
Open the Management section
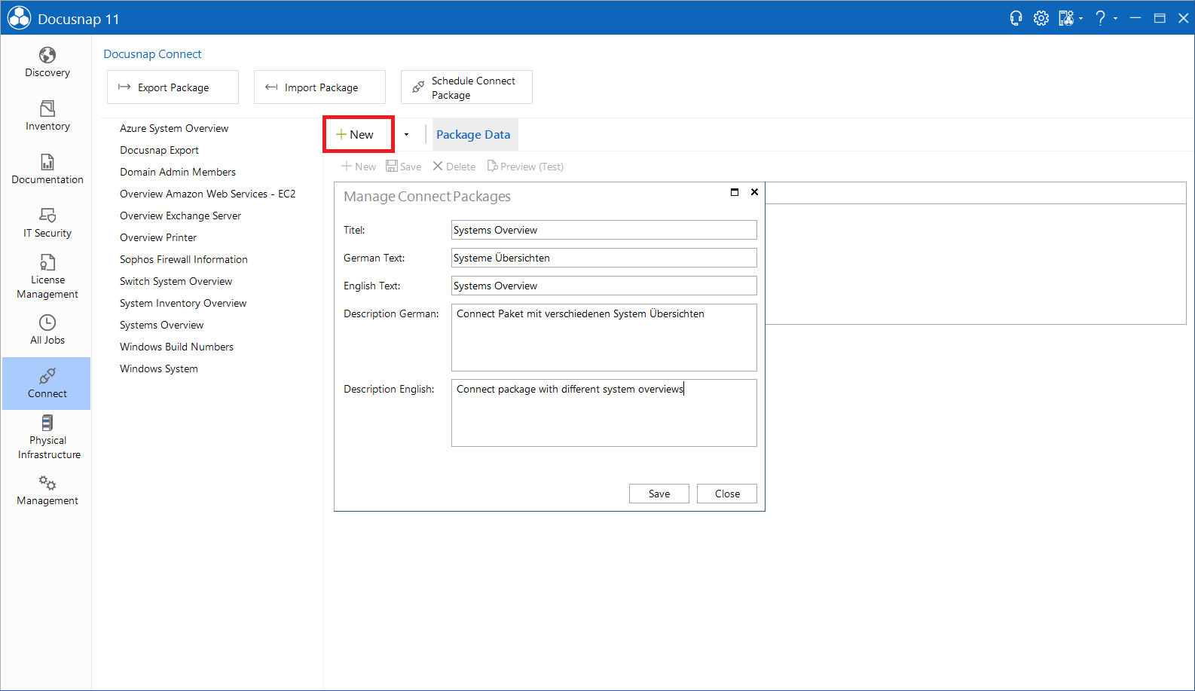pyautogui.click(x=47, y=491)
